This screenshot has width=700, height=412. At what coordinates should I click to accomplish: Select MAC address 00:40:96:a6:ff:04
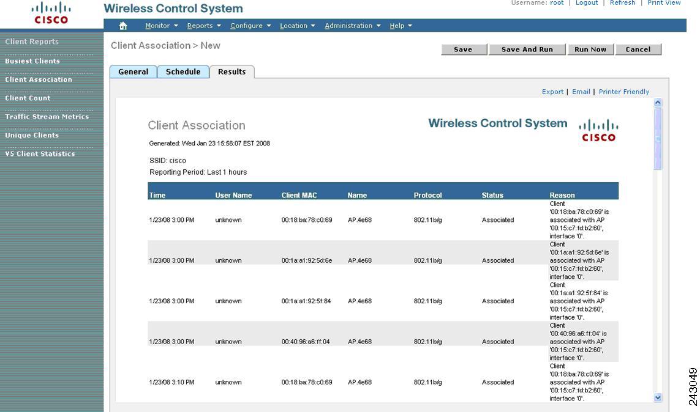306,342
